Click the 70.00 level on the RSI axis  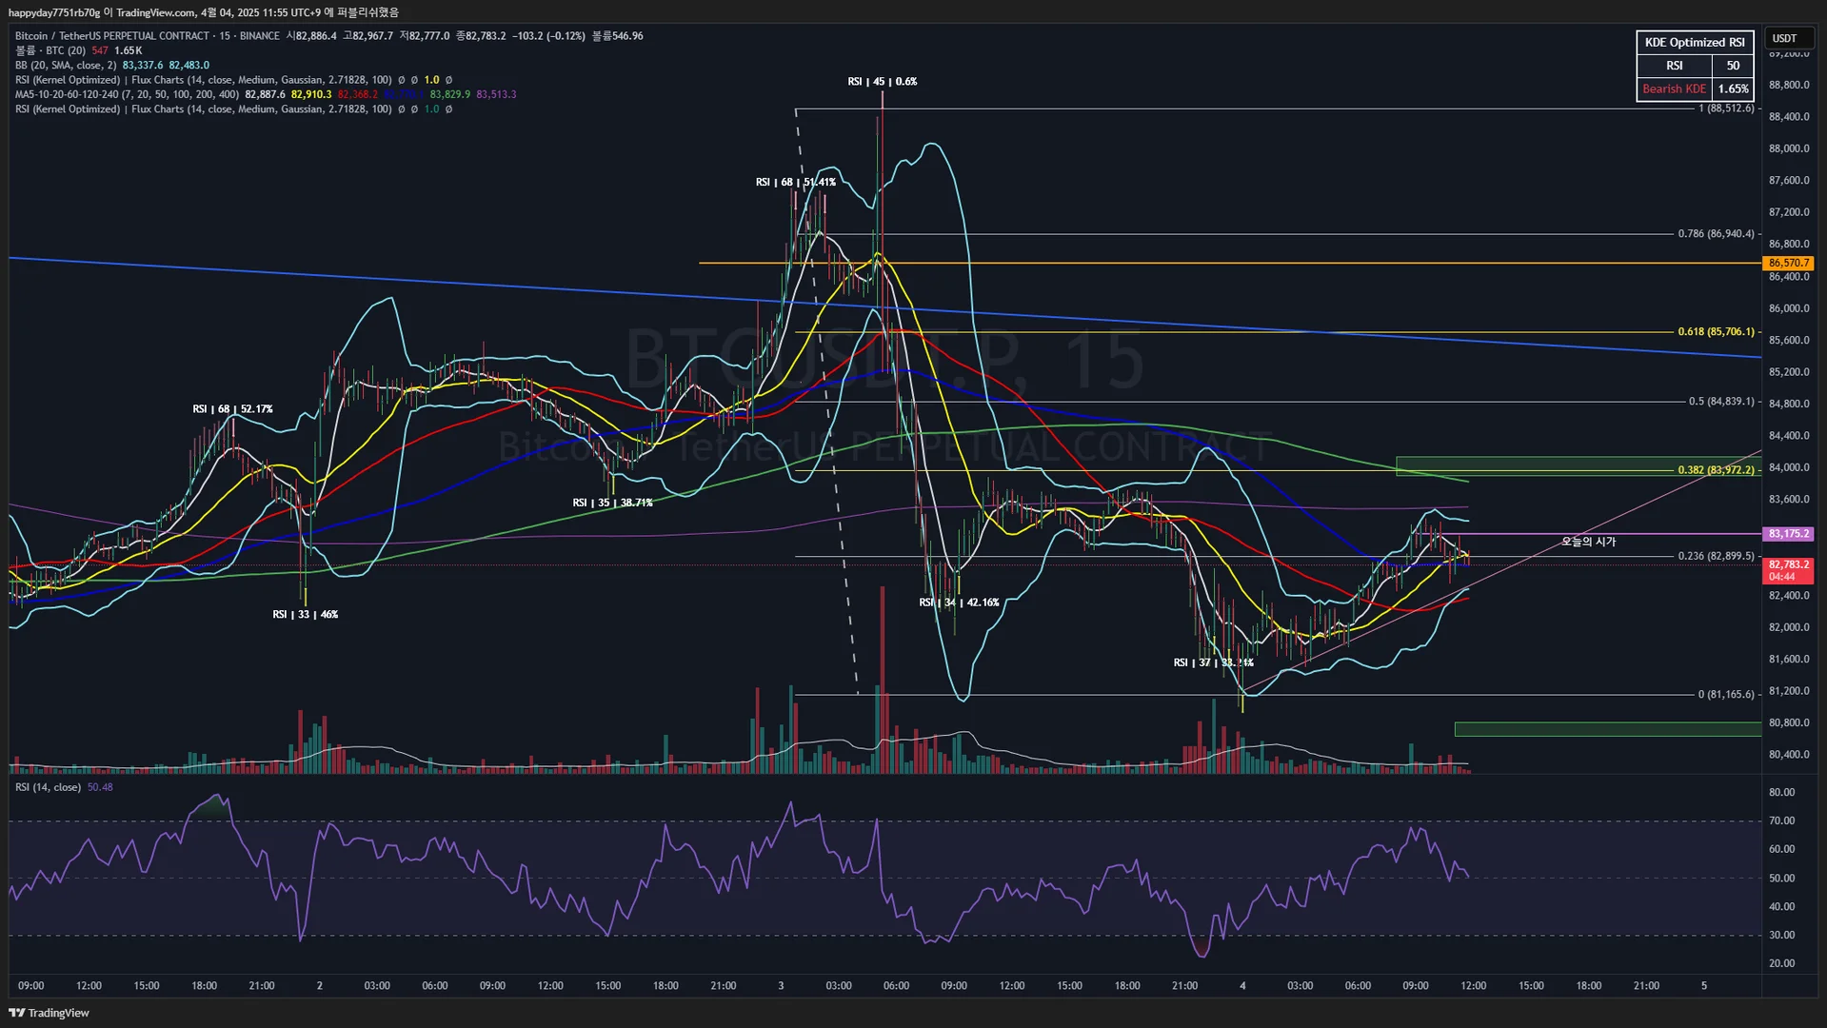pyautogui.click(x=1781, y=820)
